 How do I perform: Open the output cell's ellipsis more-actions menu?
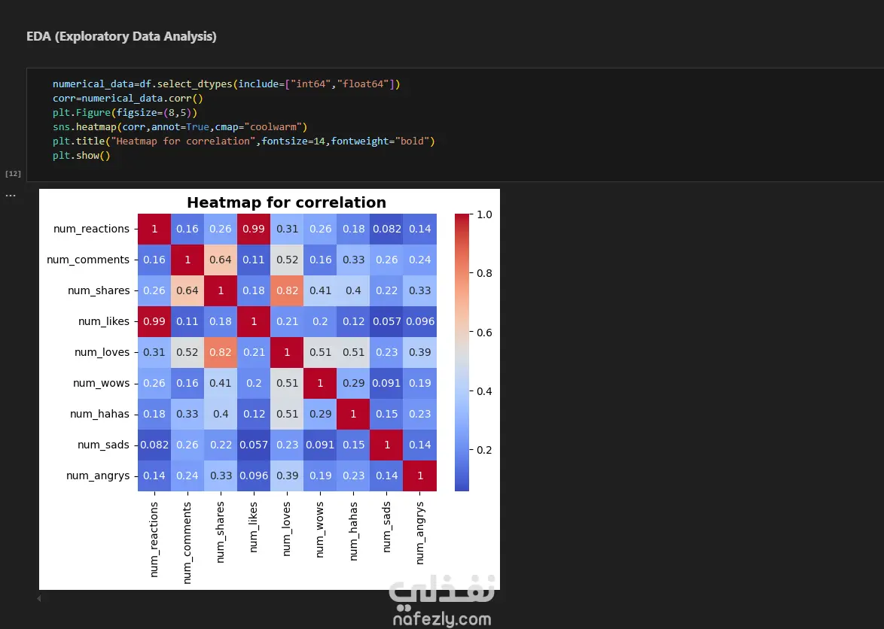tap(11, 195)
